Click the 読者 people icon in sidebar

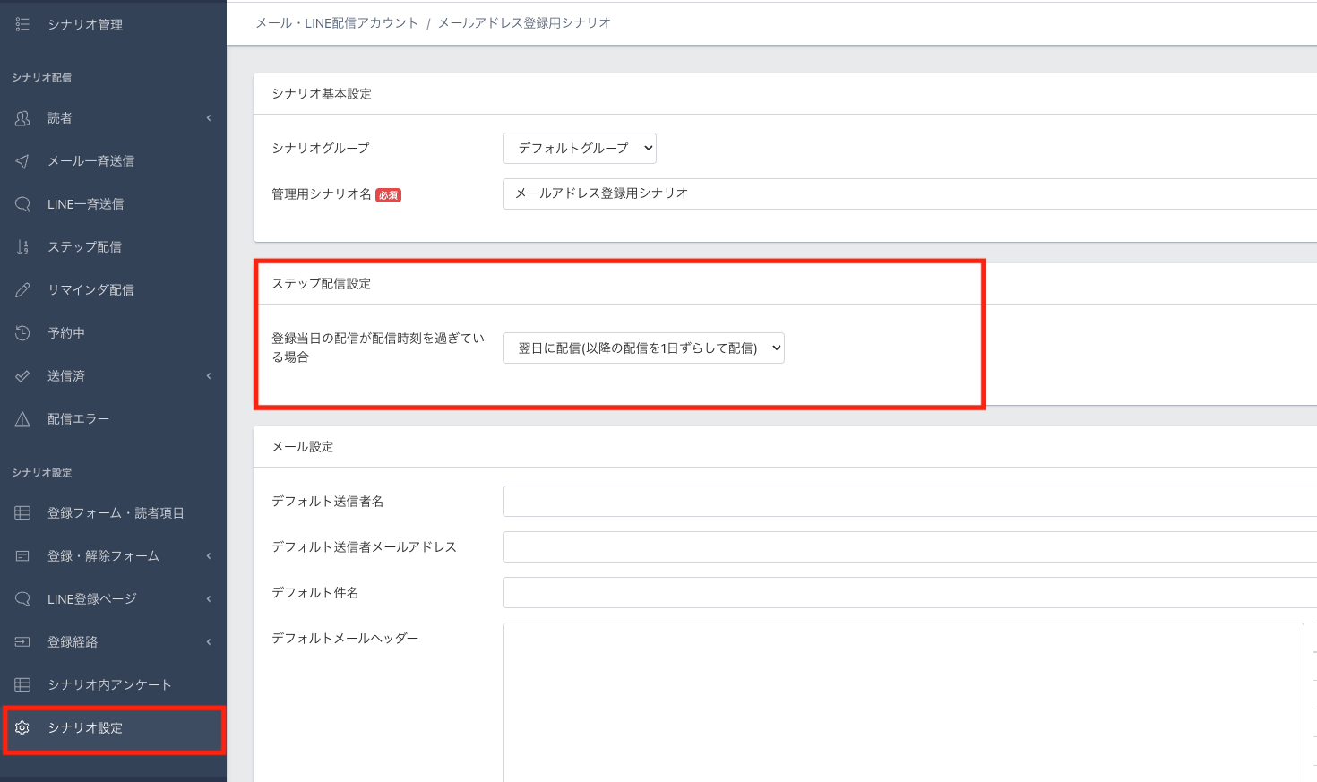[x=22, y=118]
